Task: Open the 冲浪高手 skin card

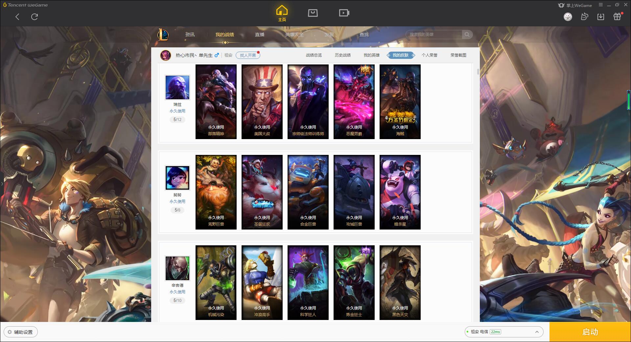Action: tap(262, 282)
